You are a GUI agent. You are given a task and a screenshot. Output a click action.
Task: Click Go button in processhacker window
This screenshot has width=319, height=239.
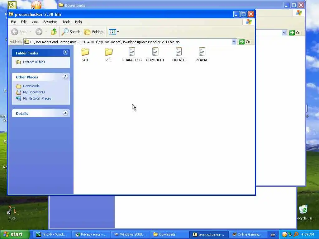pos(245,42)
